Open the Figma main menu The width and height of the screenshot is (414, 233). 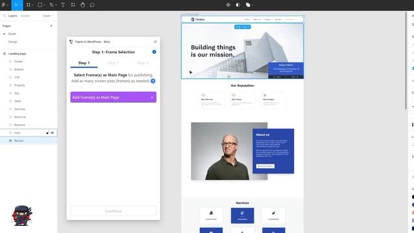(x=4, y=5)
